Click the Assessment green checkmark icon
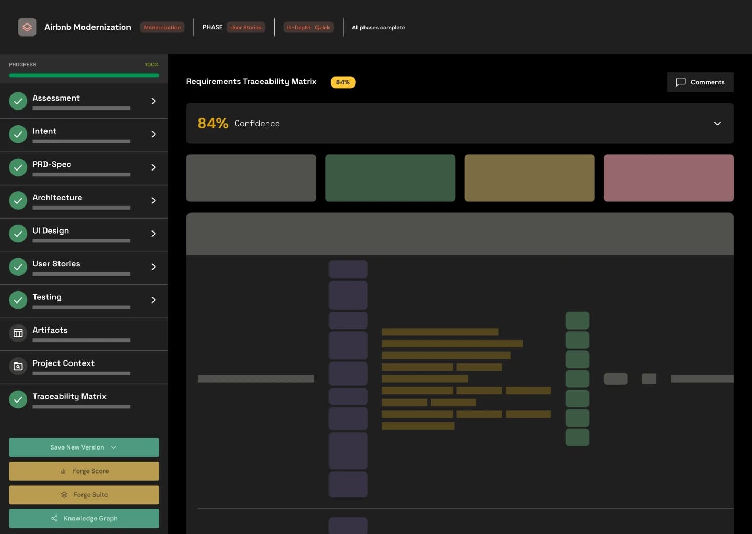 (x=18, y=101)
